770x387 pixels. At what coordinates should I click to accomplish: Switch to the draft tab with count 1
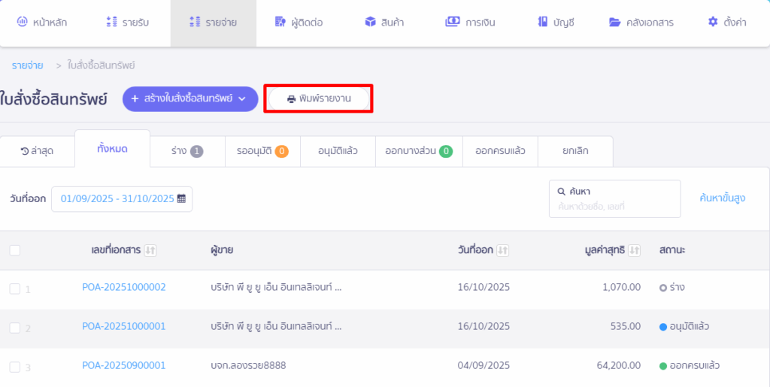click(187, 151)
